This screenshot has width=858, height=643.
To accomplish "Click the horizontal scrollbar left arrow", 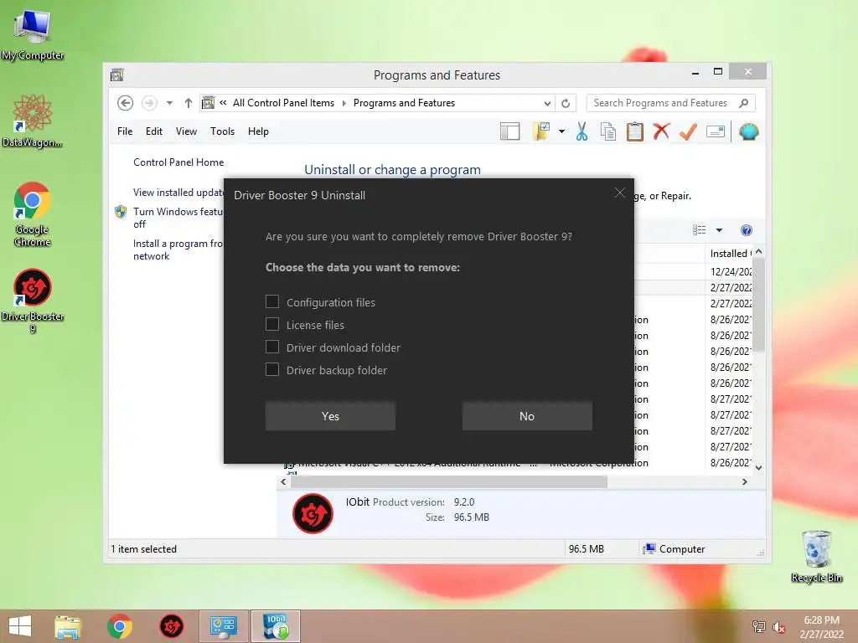I will pyautogui.click(x=283, y=481).
